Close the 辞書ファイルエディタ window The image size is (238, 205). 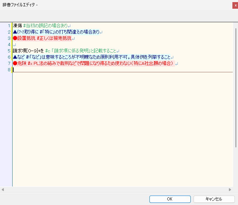235,6
